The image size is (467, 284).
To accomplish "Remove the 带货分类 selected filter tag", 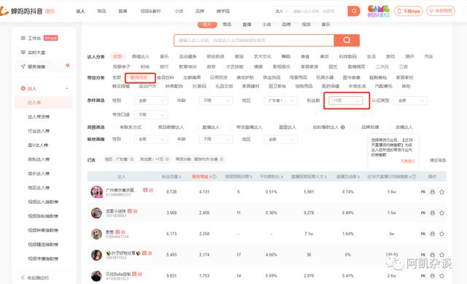I will pos(221,159).
